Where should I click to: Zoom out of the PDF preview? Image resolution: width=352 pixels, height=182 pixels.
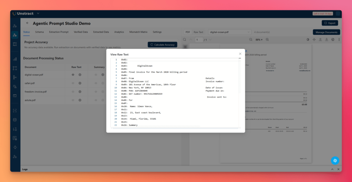point(251,40)
